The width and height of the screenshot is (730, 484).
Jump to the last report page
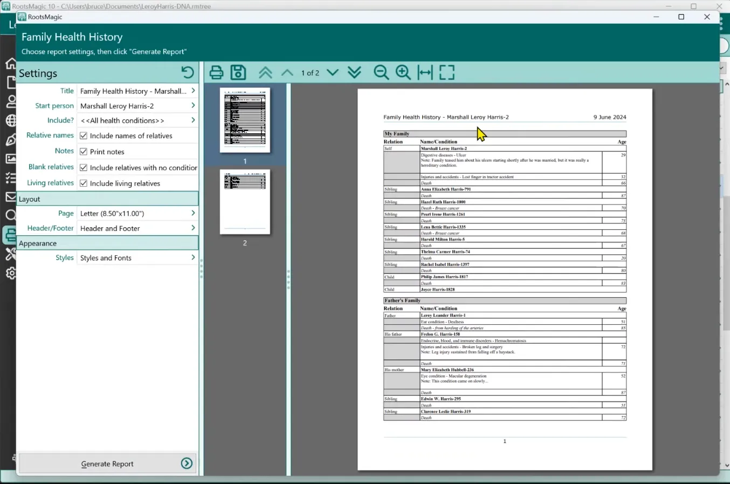coord(355,73)
